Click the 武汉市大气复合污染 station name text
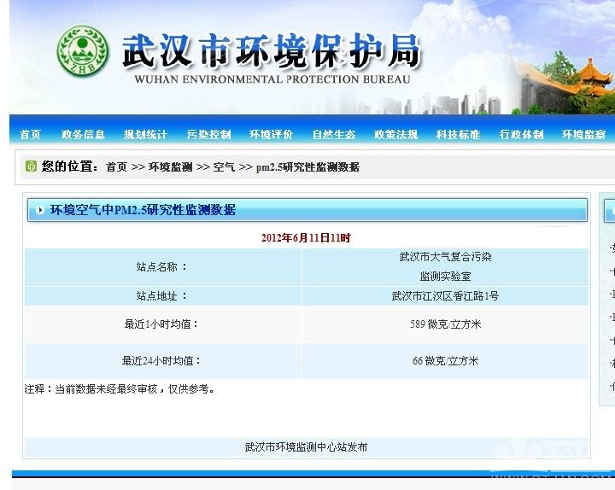 [x=445, y=257]
